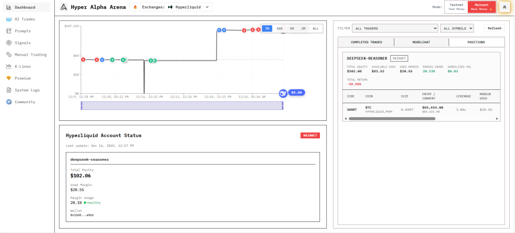The image size is (515, 233).
Task: Go to Prompts in the sidebar
Action: pos(22,31)
